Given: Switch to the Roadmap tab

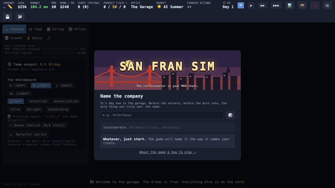Looking at the screenshot, I should coord(14,29).
